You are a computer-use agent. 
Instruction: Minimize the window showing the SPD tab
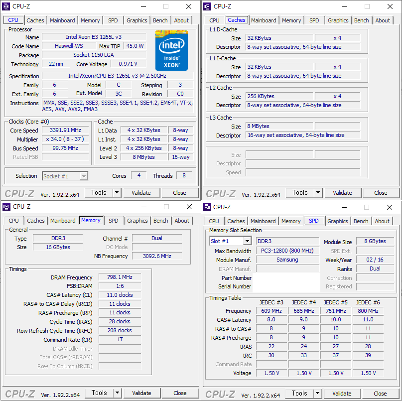344,207
